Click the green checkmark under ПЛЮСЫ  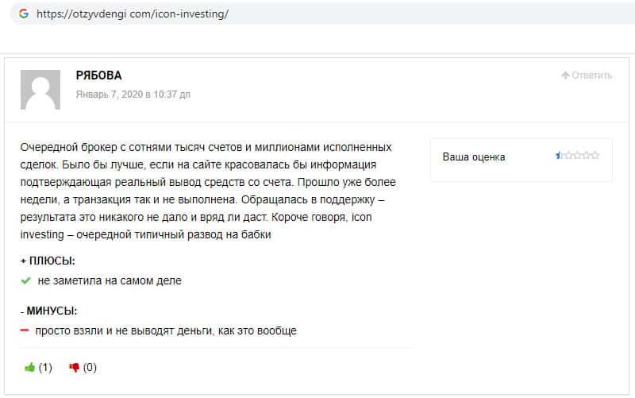coord(26,280)
